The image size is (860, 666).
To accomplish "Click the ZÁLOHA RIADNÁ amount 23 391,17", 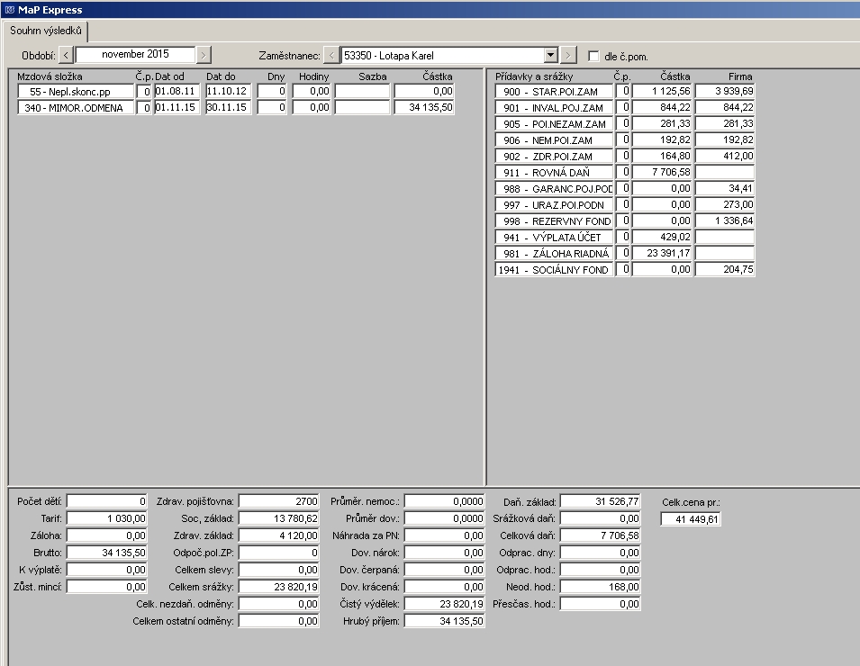I will [x=662, y=253].
